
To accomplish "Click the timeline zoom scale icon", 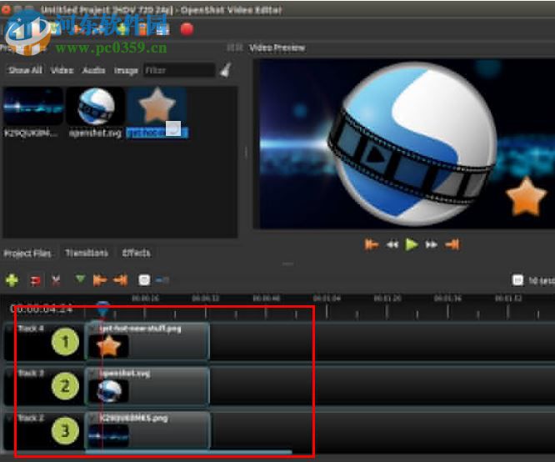I will [x=517, y=280].
